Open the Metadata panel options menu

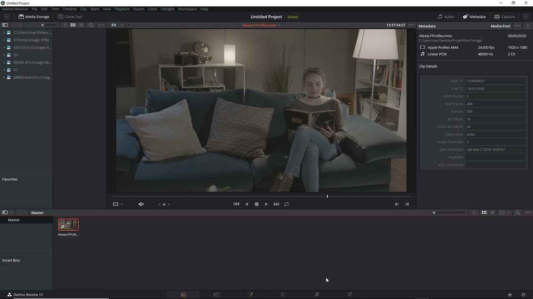518,26
